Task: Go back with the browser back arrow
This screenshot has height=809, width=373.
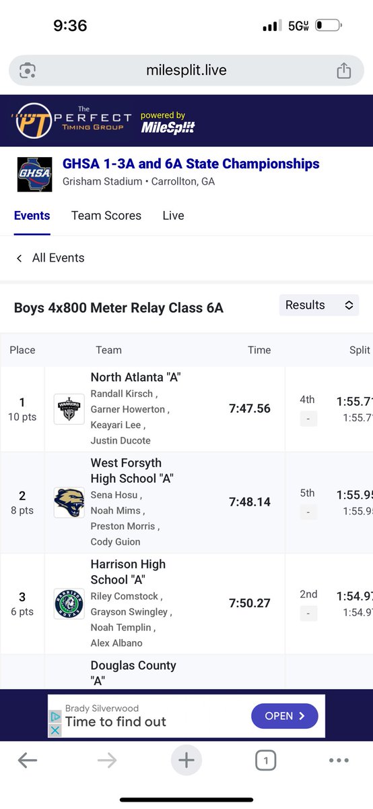Action: point(28,761)
